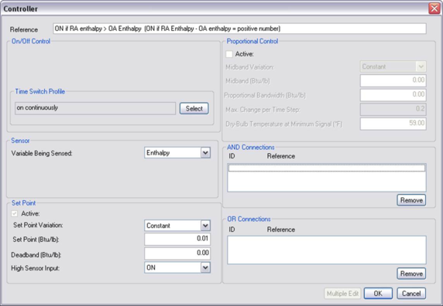Click Cancel button
The image size is (443, 306).
(x=411, y=294)
